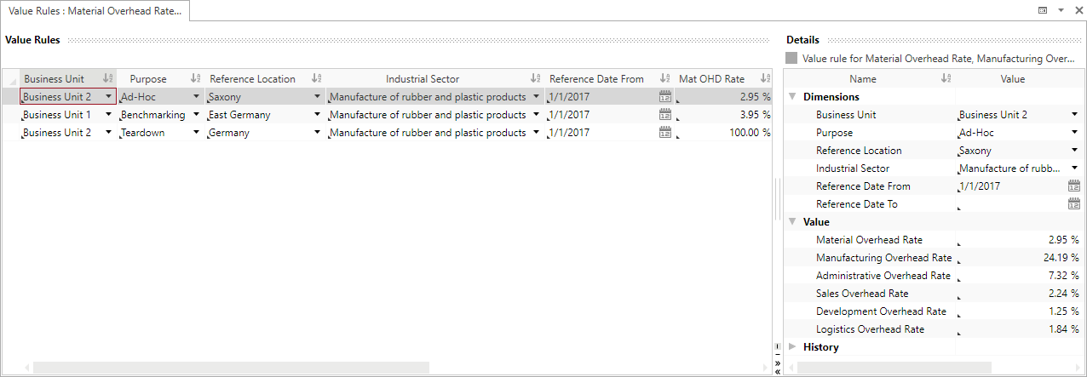Open Reference Location dropdown for Germany row

click(318, 133)
